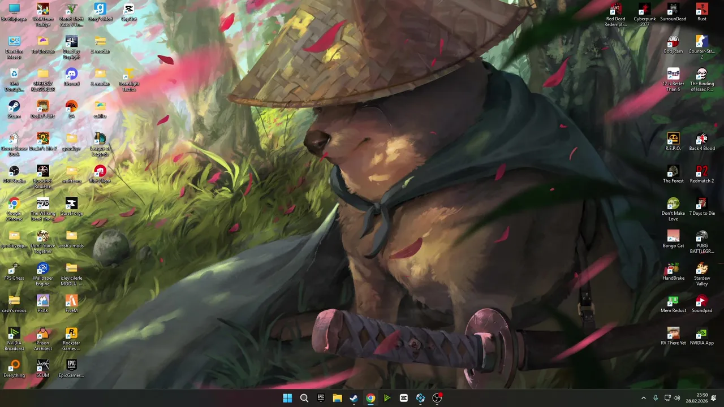
Task: Select the Back 4 Blood shortcut
Action: 702,142
